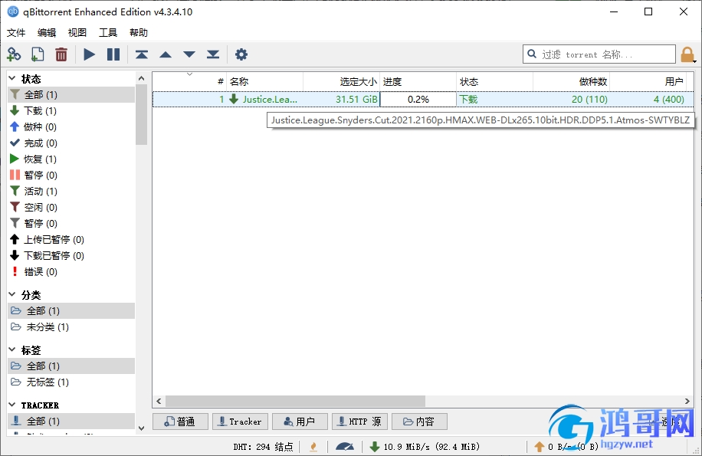
Task: Filter by 完成 (0) status
Action: pos(71,143)
